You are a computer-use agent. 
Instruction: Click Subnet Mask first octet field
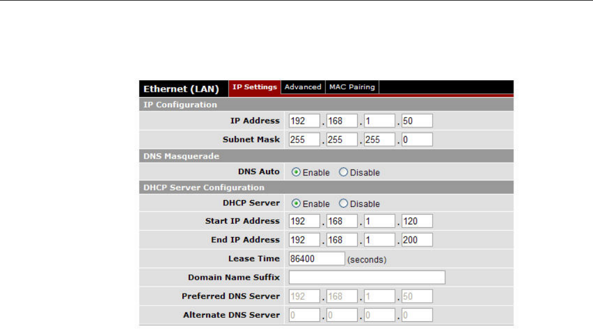click(304, 140)
